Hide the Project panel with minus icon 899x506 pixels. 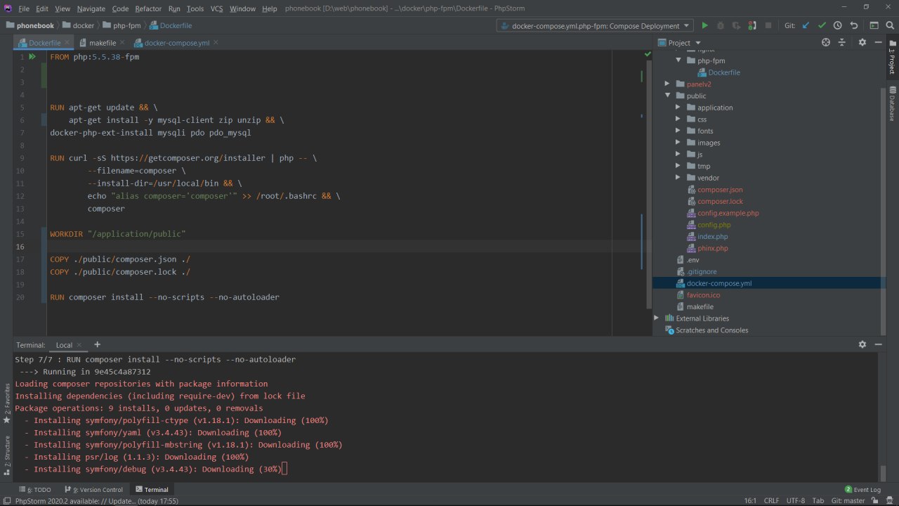[879, 42]
